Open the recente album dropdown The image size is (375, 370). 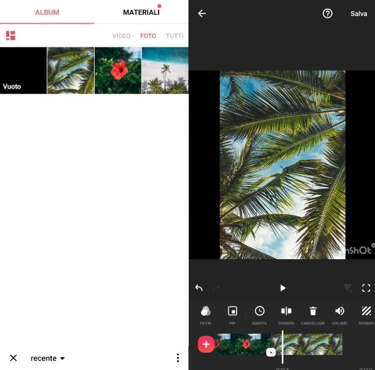click(47, 358)
